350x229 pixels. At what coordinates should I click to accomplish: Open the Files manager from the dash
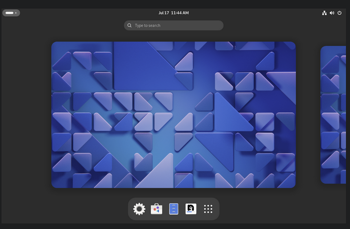pyautogui.click(x=174, y=209)
